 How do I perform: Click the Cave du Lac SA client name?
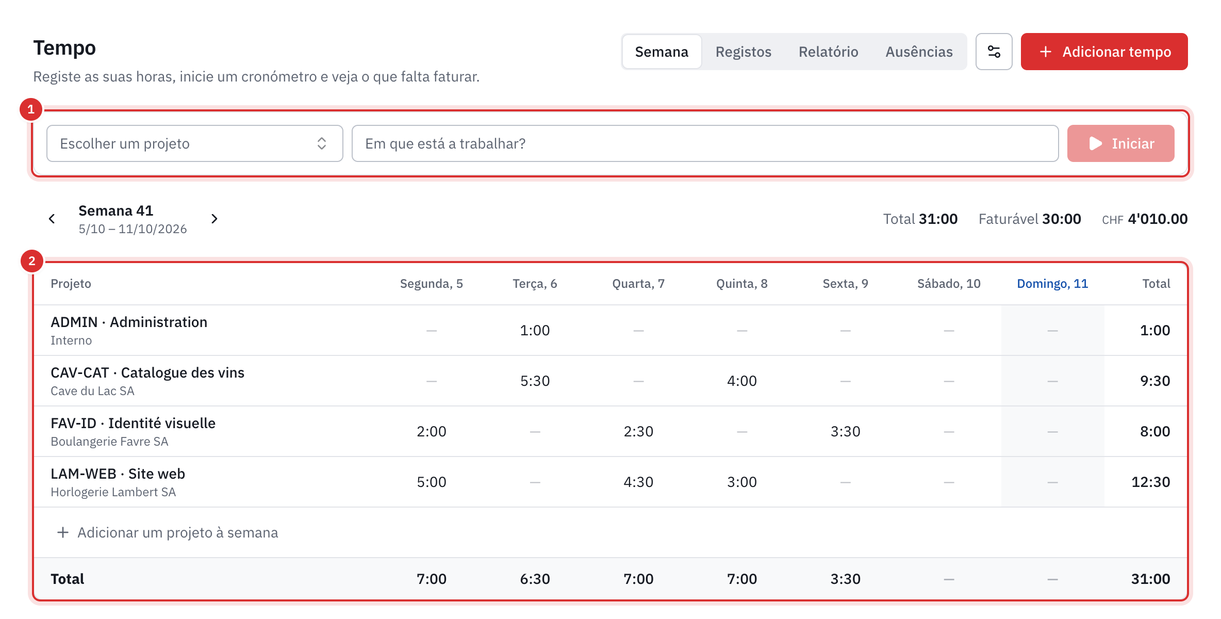[92, 391]
